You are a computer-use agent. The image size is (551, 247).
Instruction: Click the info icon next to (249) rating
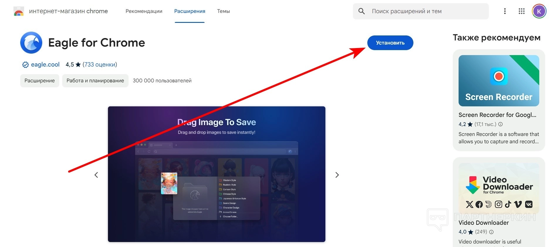tap(491, 232)
